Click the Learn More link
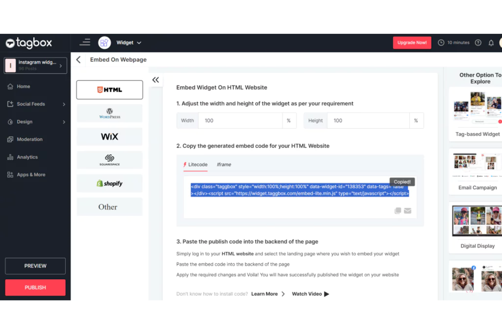 point(265,294)
